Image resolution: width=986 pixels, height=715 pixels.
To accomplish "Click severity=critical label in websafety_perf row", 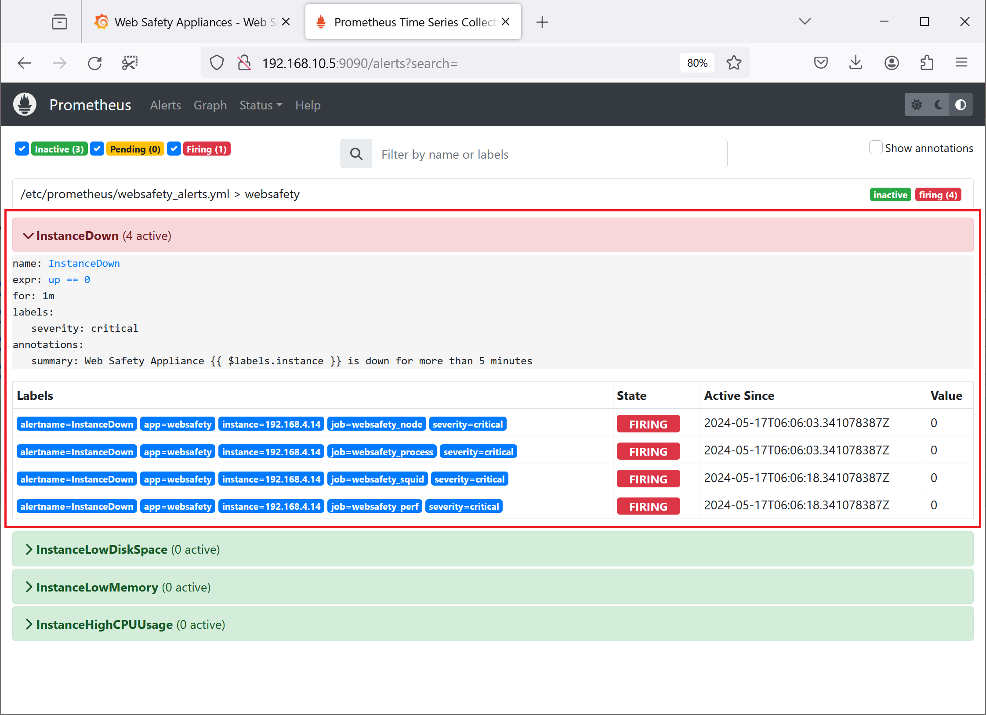I will (x=464, y=506).
